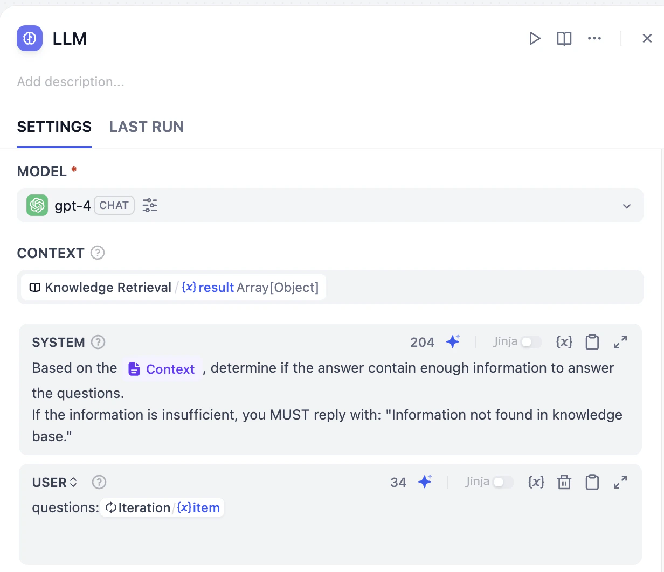
Task: Toggle Jinja mode in SYSTEM block
Action: click(531, 342)
